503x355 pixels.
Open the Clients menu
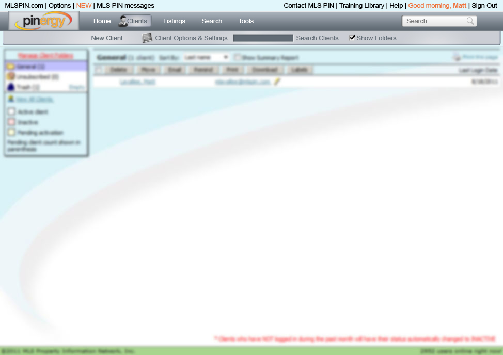coord(134,21)
